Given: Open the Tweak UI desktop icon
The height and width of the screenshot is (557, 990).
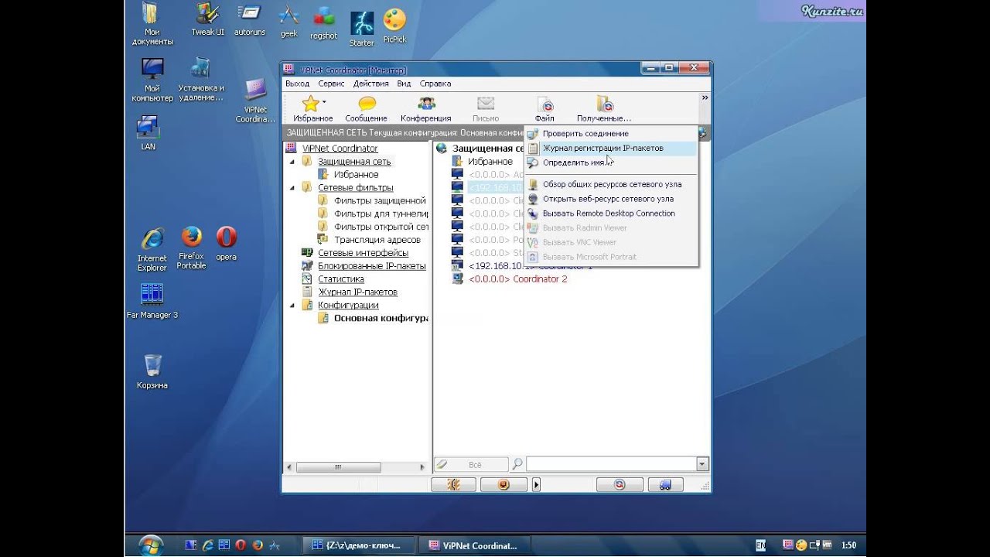Looking at the screenshot, I should click(208, 20).
